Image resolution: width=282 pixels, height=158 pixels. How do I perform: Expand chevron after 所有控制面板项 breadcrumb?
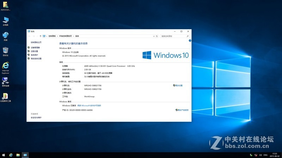[73, 36]
